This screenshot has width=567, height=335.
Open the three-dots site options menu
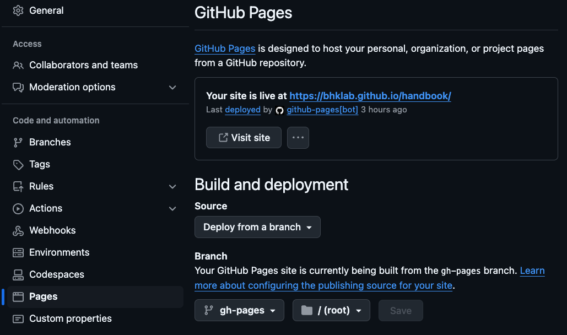click(298, 138)
